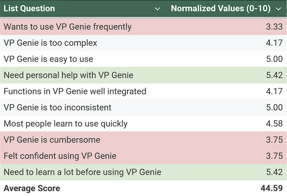The width and height of the screenshot is (287, 196).
Task: Click the 5.42 value in the personal help row
Action: click(x=274, y=75)
